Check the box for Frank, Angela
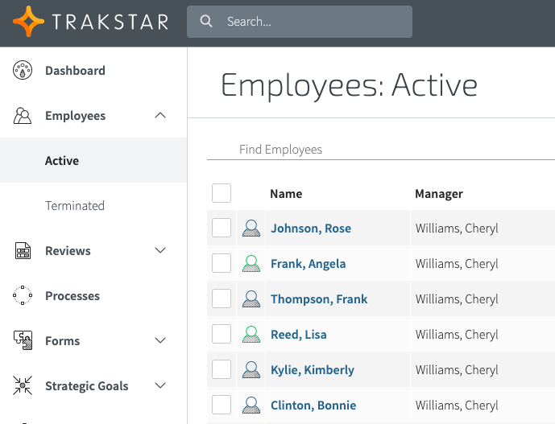This screenshot has width=555, height=424. [x=222, y=263]
